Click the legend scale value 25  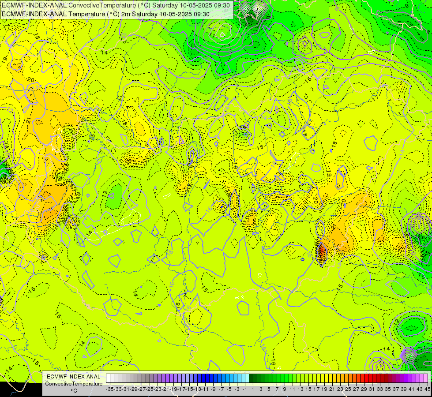(348, 390)
